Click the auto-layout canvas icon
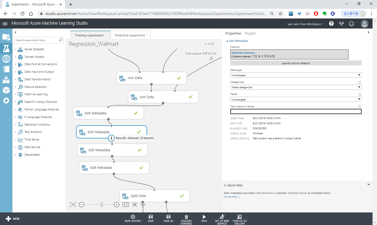The height and width of the screenshot is (225, 377). pos(135,205)
